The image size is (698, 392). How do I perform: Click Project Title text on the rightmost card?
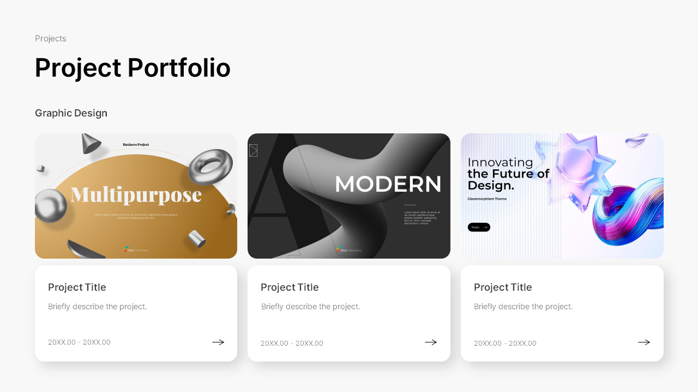tap(503, 287)
